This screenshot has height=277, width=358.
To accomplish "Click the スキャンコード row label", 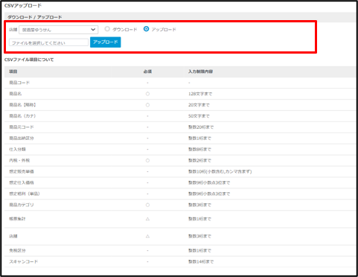I will tap(24, 261).
